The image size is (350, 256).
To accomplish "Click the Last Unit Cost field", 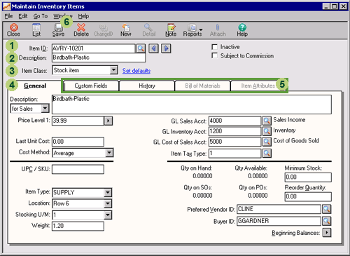I will [78, 142].
